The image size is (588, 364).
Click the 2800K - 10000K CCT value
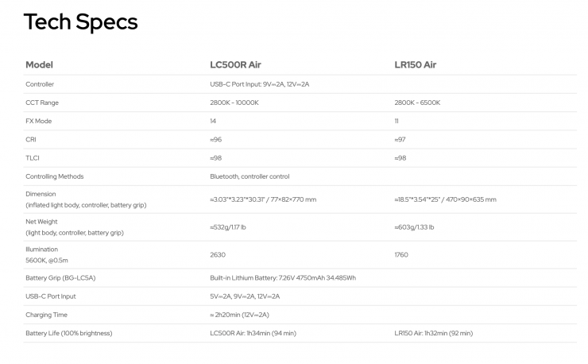tap(234, 103)
